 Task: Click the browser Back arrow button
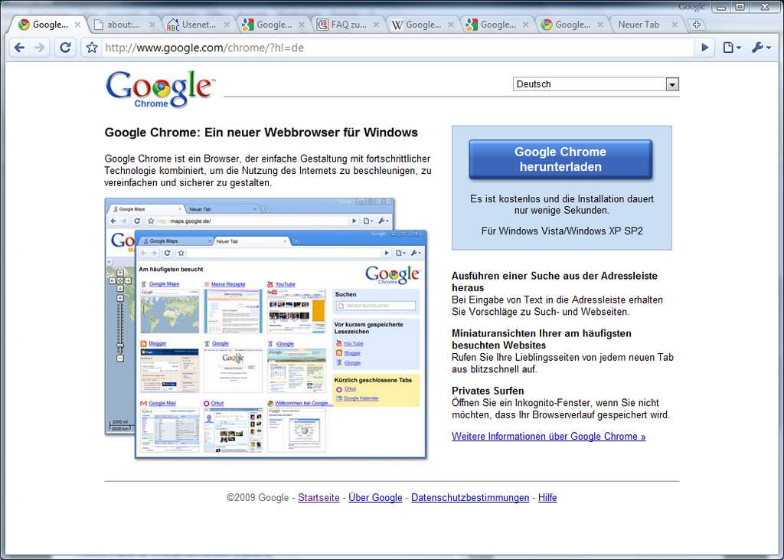coord(20,47)
